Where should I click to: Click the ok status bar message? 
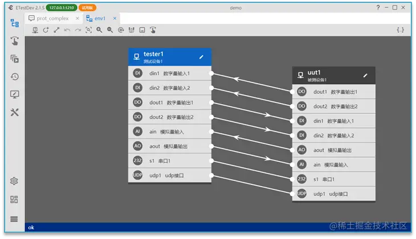coord(31,228)
